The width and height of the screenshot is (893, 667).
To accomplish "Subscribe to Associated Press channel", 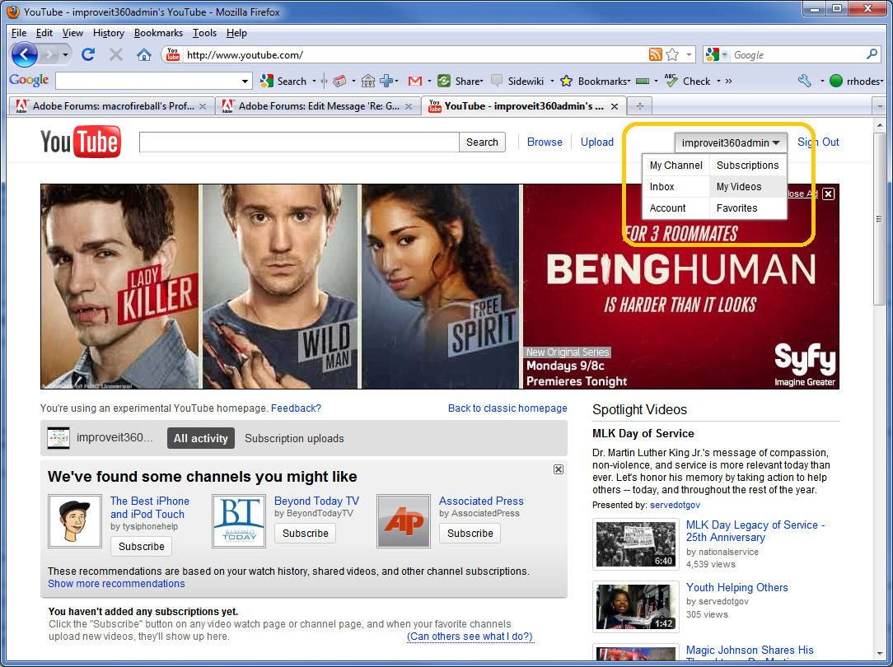I will (x=470, y=534).
